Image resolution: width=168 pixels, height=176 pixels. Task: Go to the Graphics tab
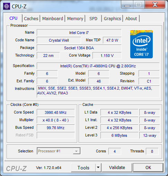112,18
